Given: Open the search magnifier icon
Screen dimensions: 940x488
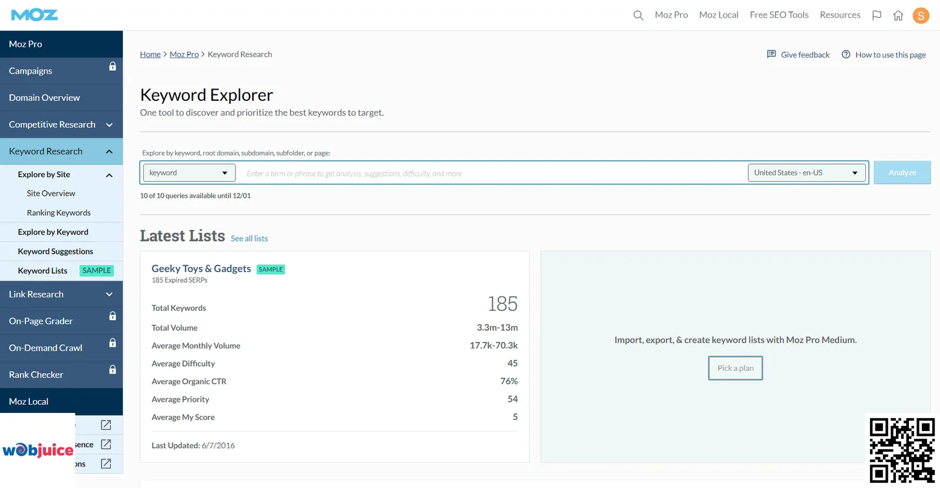Looking at the screenshot, I should (638, 15).
